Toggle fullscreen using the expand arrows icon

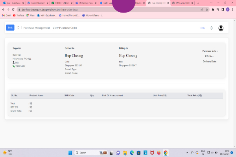(x=211, y=28)
